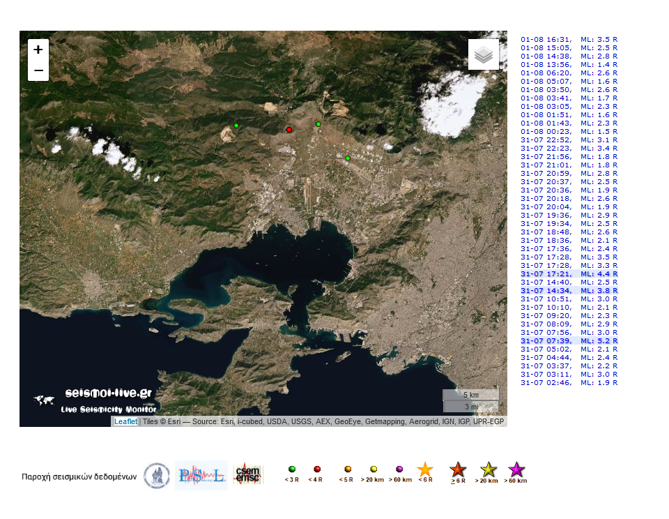Open the University of Athens logo
Image resolution: width=669 pixels, height=519 pixels.
click(x=157, y=476)
